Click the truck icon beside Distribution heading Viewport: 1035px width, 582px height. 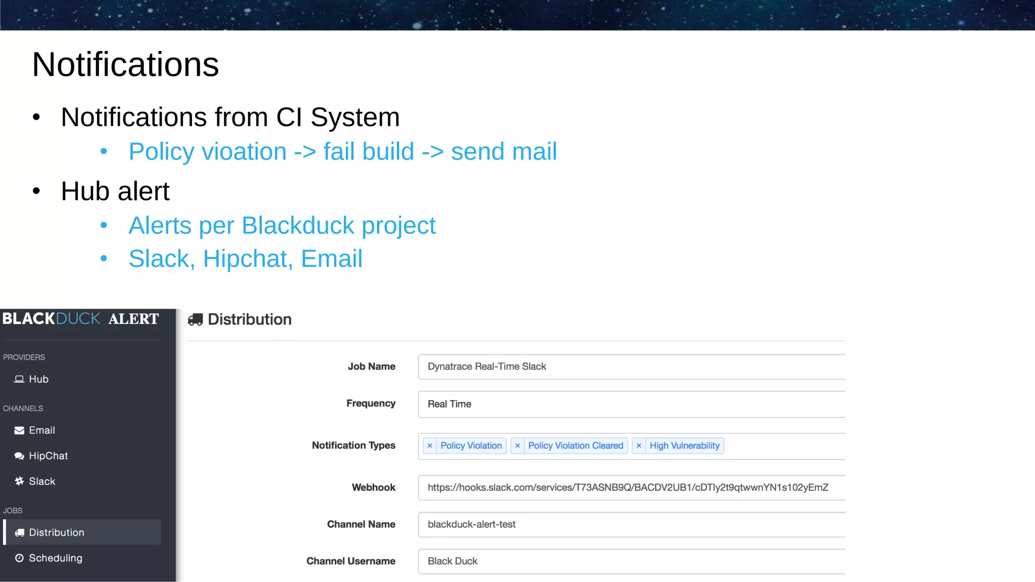(195, 320)
